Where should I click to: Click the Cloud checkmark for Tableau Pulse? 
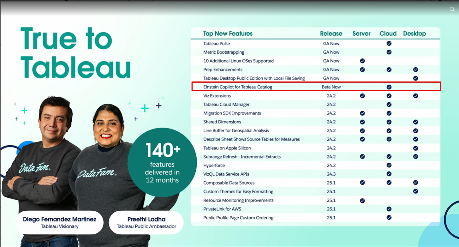point(389,43)
